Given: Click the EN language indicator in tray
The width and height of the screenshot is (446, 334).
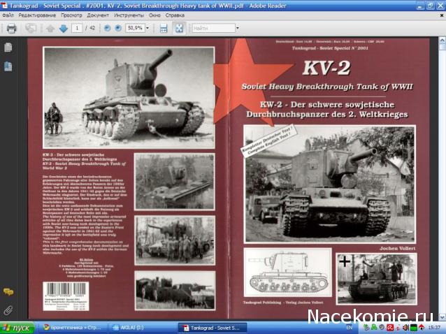Looking at the screenshot, I should point(350,328).
